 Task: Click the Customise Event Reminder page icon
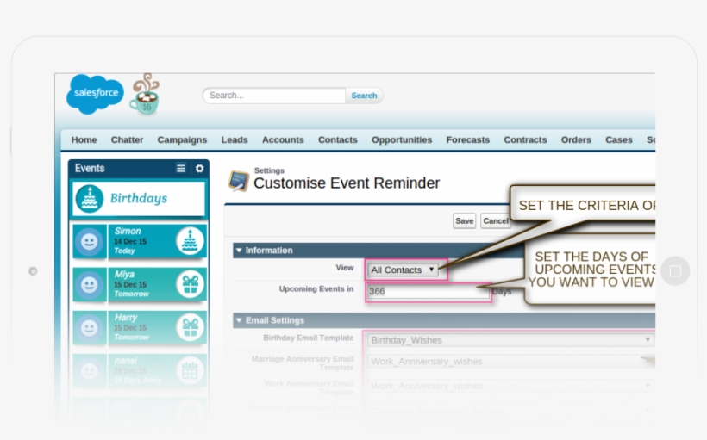coord(239,181)
